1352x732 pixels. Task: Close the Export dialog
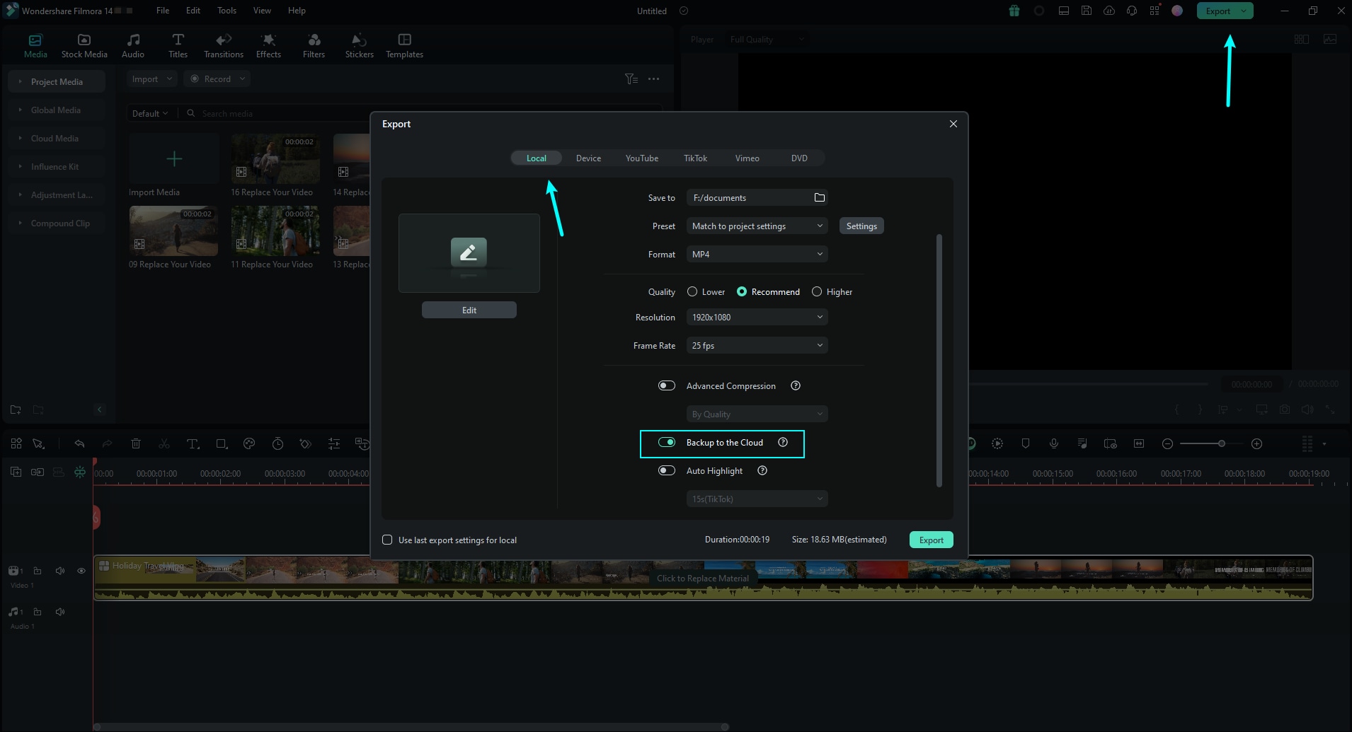[x=953, y=124]
